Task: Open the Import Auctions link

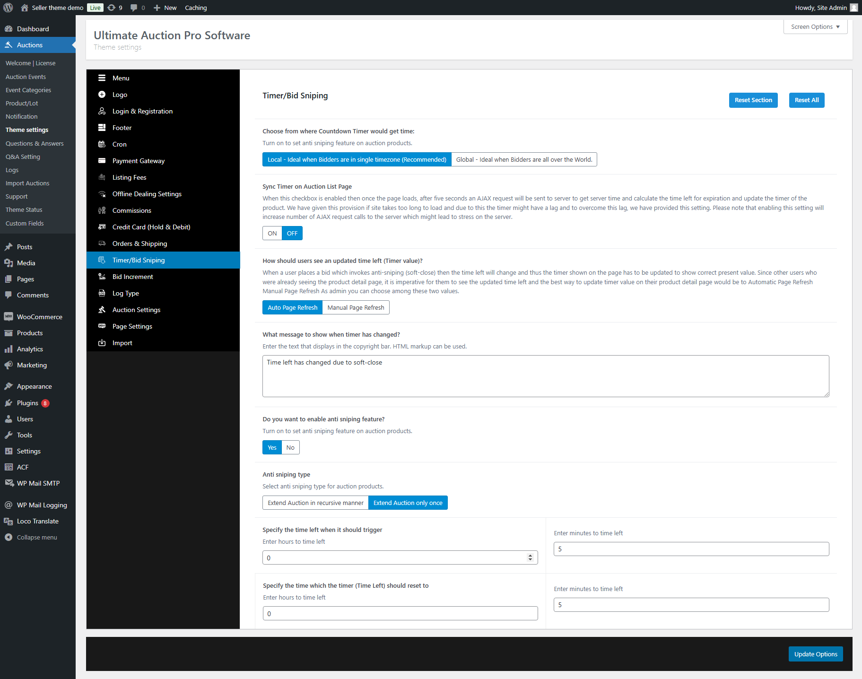Action: pos(27,183)
